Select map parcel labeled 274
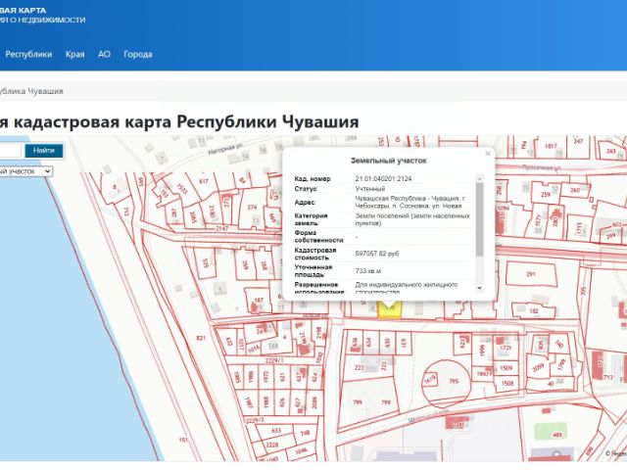 tap(252, 207)
